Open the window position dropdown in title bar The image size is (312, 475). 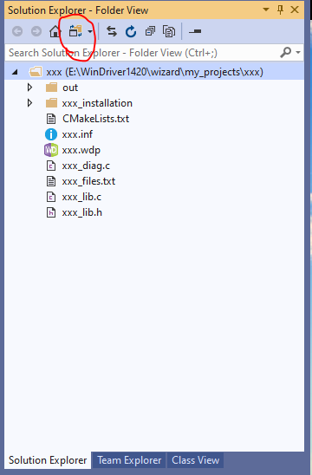point(266,10)
